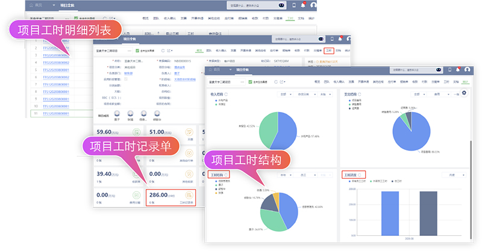Open the user avatar in back window header
Screen dimensions: 482x251
coord(313,5)
